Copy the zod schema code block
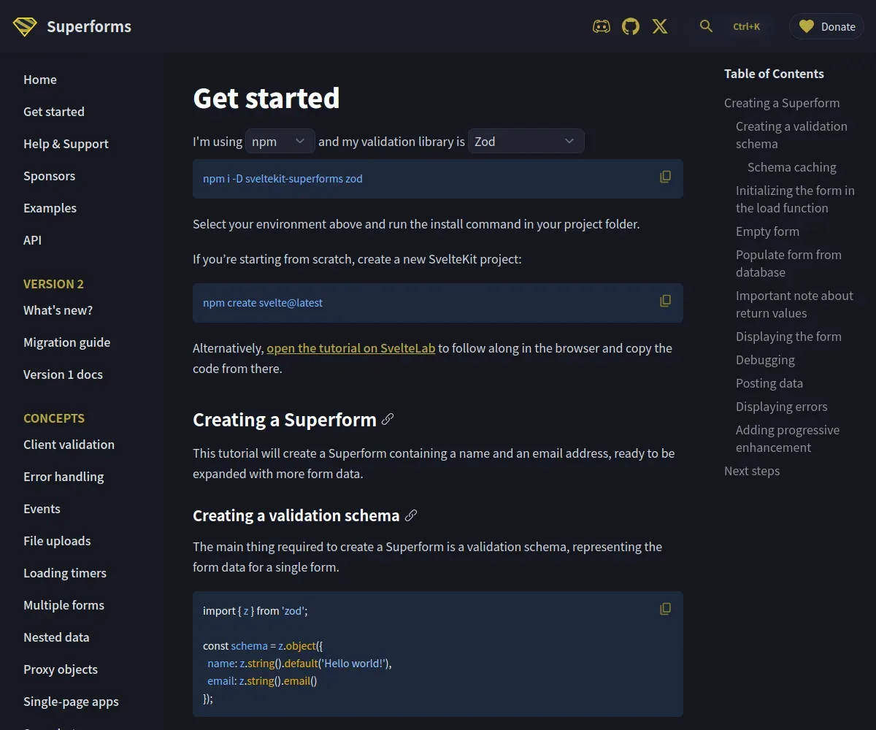The height and width of the screenshot is (730, 876). pos(666,609)
